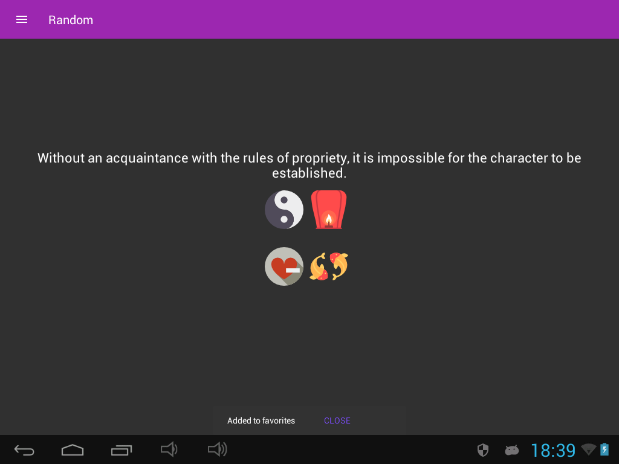Image resolution: width=619 pixels, height=464 pixels.
Task: Tap the Confucius propriety quote text
Action: (309, 166)
